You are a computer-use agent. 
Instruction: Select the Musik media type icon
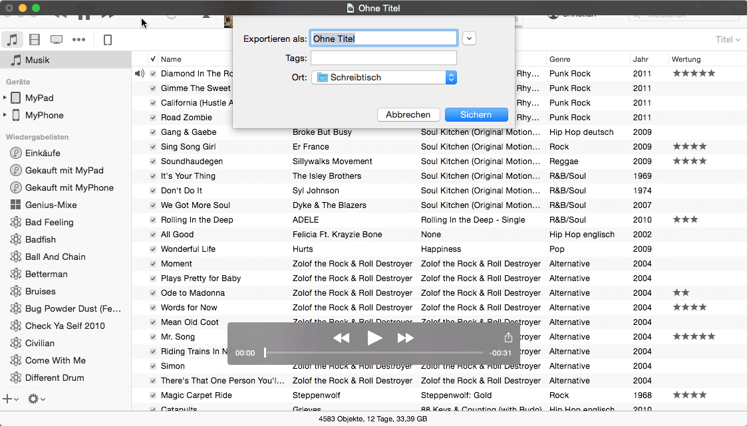pyautogui.click(x=12, y=39)
